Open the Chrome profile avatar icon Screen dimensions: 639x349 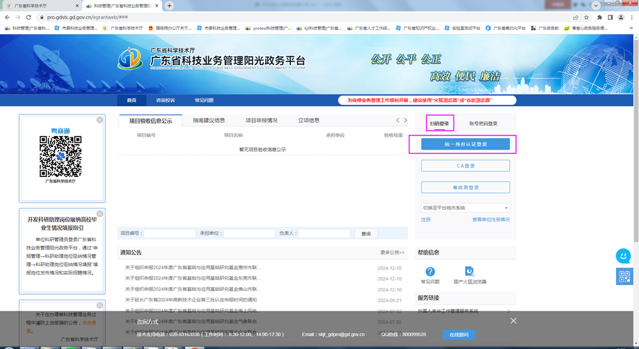click(x=620, y=17)
